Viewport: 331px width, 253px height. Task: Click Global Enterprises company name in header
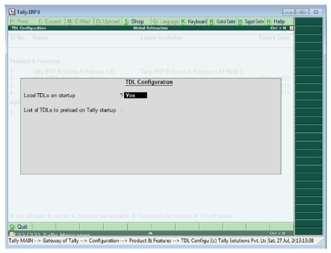pos(150,28)
